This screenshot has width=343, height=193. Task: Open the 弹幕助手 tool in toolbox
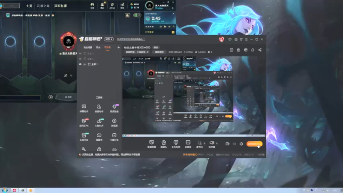(x=84, y=109)
